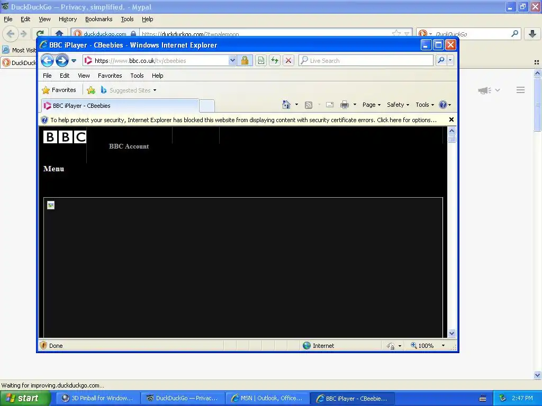Click the Print icon
The image size is (542, 406).
point(344,105)
